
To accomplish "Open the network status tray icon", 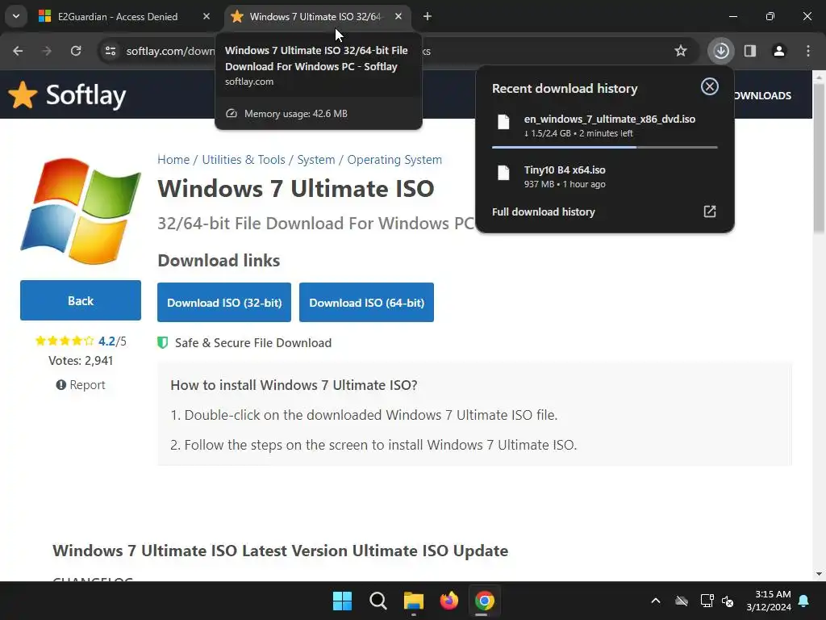I will (707, 601).
